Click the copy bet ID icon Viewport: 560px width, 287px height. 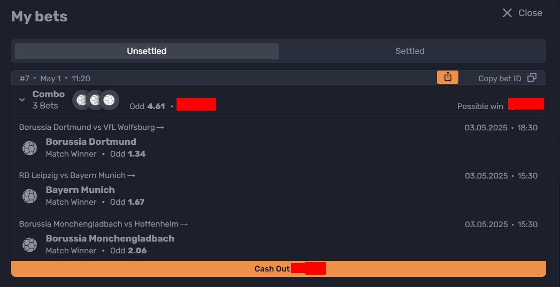[x=532, y=78]
